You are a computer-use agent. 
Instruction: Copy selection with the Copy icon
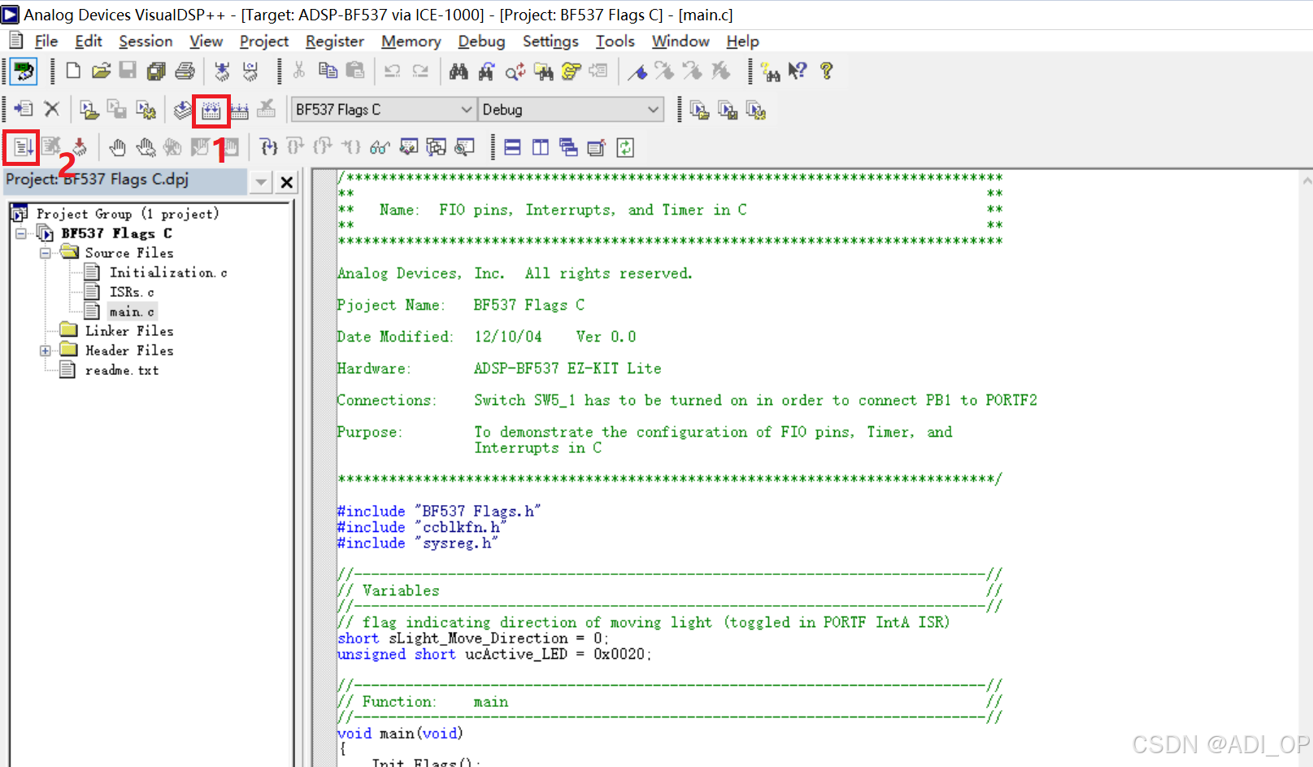click(328, 71)
